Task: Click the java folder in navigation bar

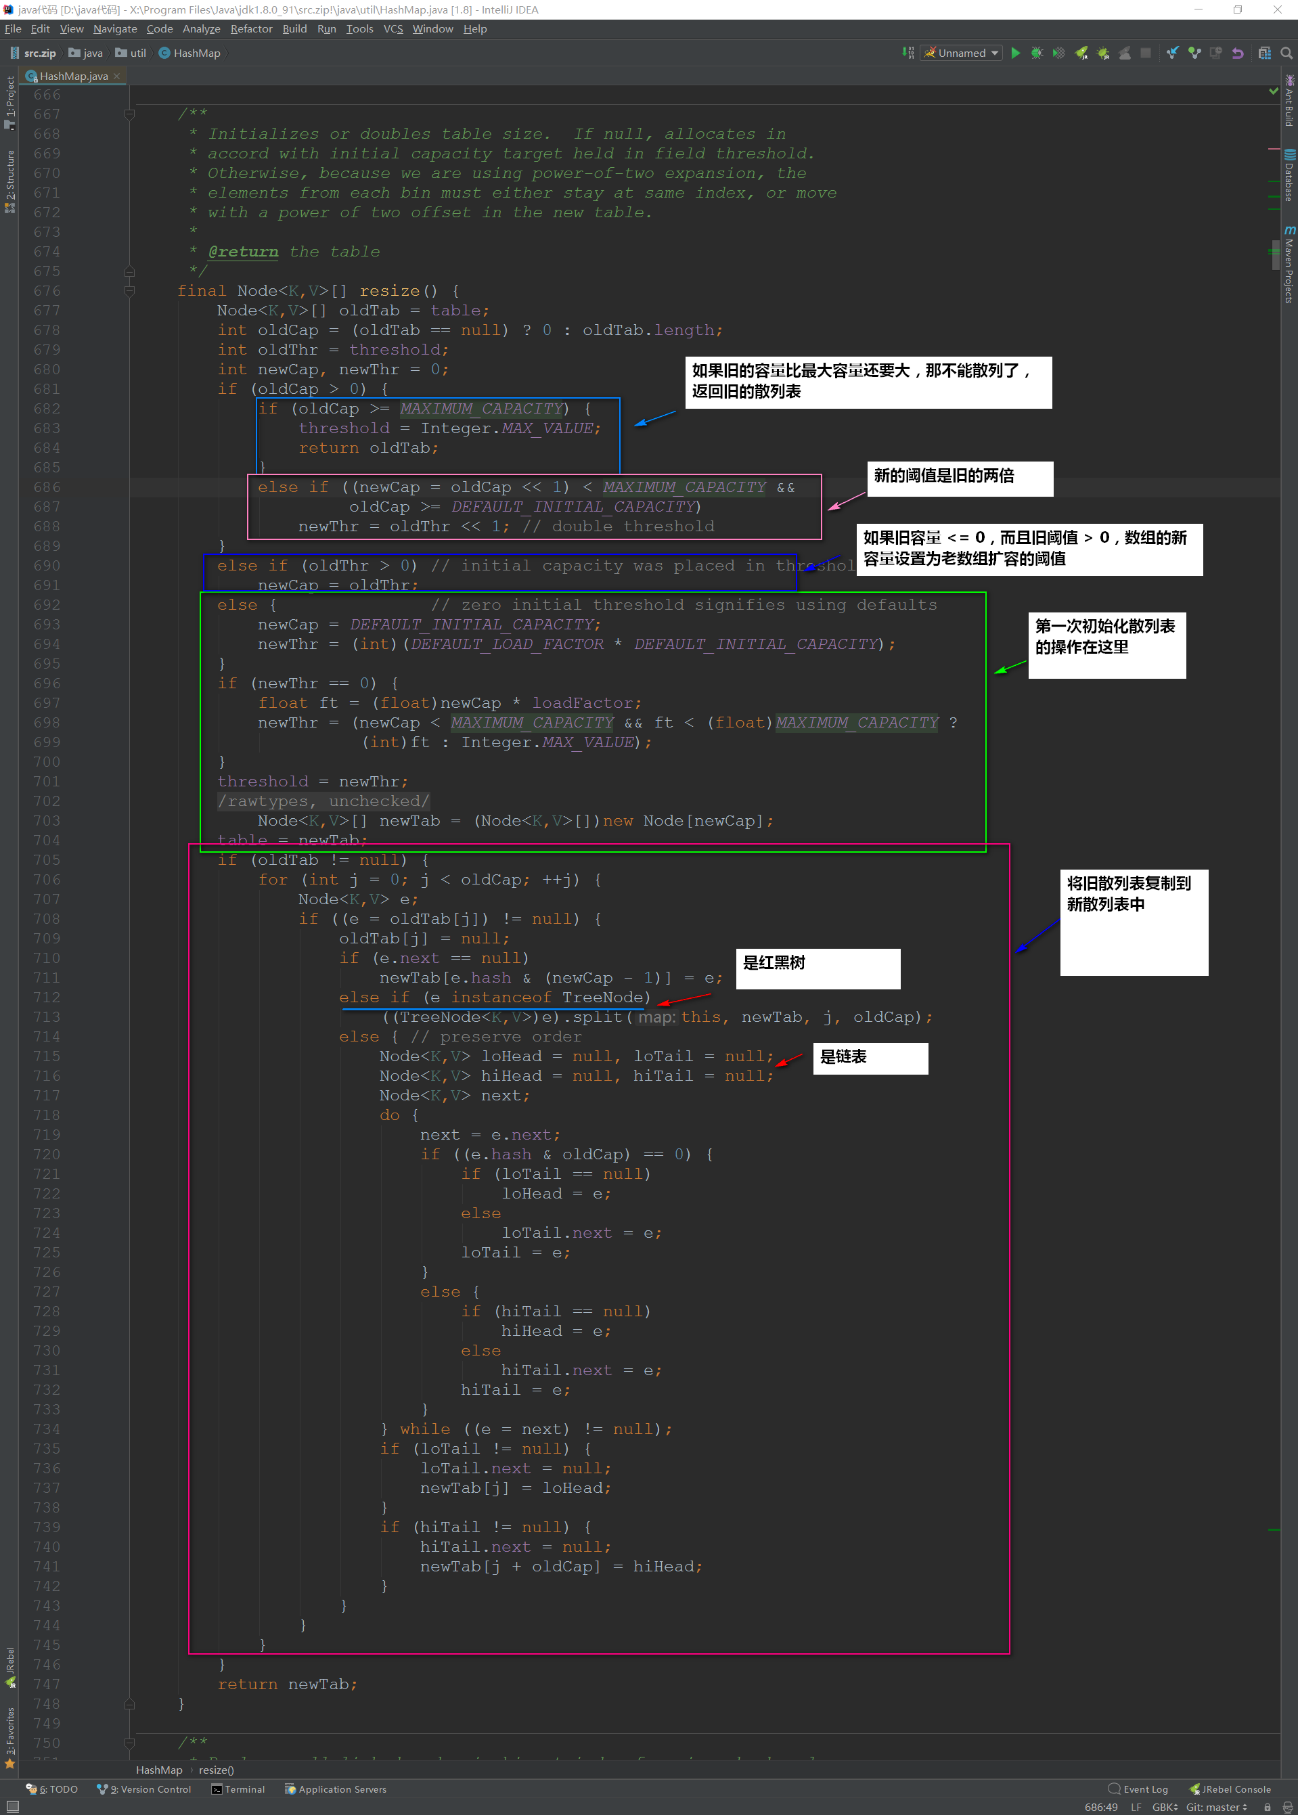Action: pos(85,53)
